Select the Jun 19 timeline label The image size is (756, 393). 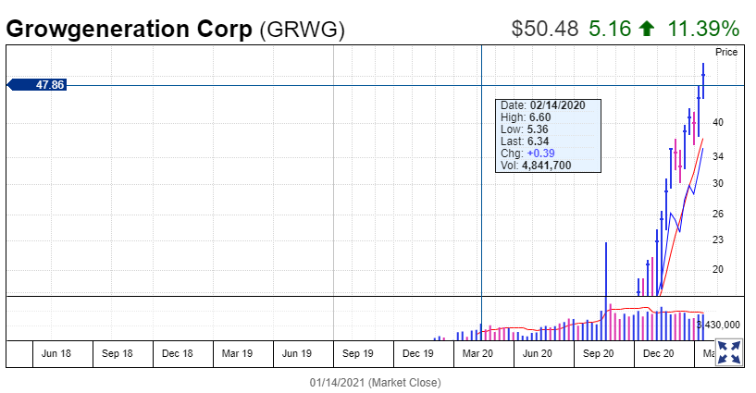coord(296,353)
